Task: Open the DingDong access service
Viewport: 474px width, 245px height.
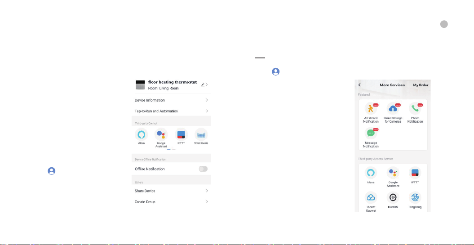Action: point(415,198)
